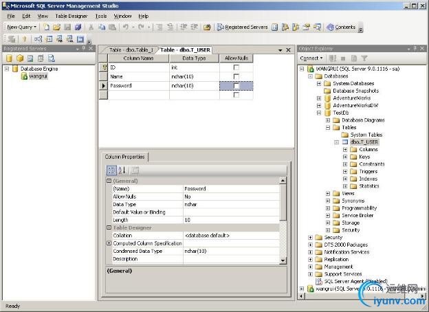Expand Computed Column Specification property
Image resolution: width=429 pixels, height=312 pixels.
[109, 243]
